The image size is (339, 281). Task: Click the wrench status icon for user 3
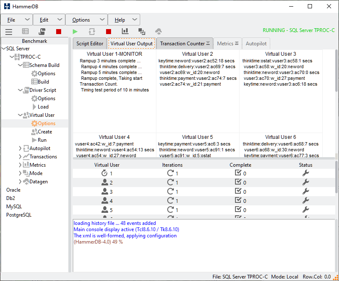[305, 191]
